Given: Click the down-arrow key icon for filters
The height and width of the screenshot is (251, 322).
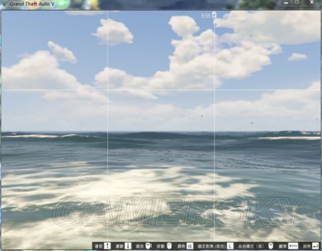Looking at the screenshot, I should 128,246.
